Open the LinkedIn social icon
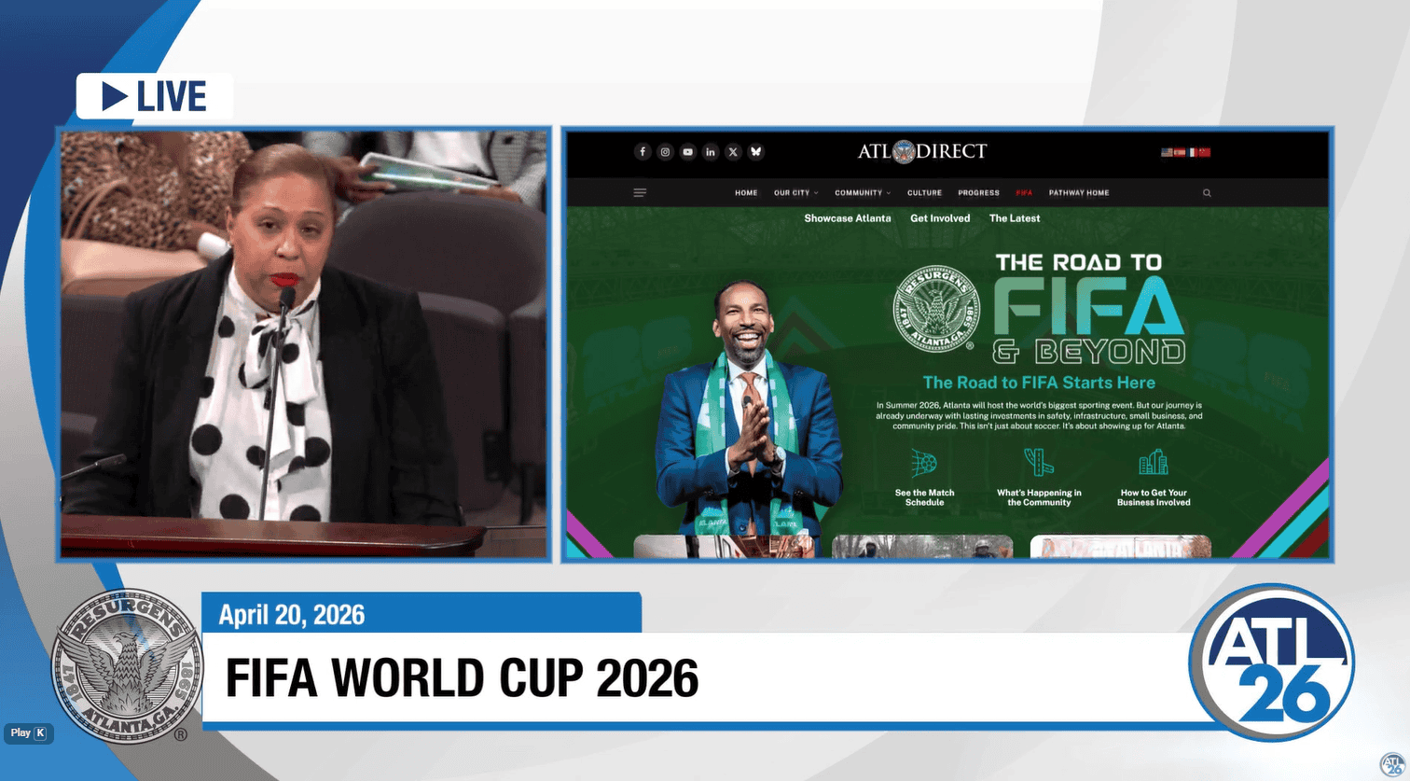Viewport: 1410px width, 781px height. pyautogui.click(x=711, y=152)
